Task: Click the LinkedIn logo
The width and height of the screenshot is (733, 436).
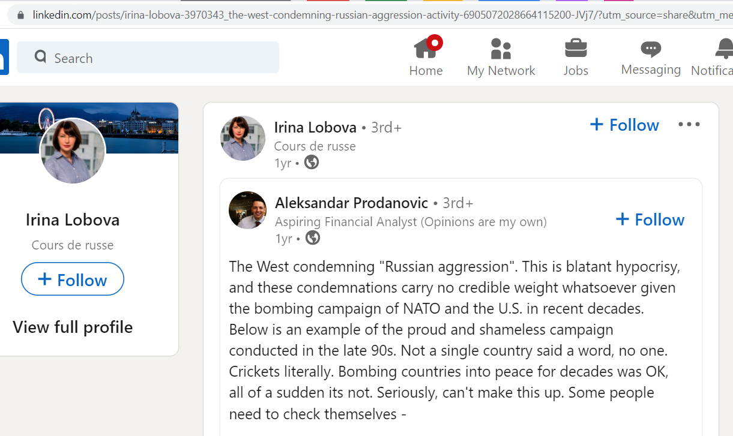Action: pyautogui.click(x=4, y=57)
